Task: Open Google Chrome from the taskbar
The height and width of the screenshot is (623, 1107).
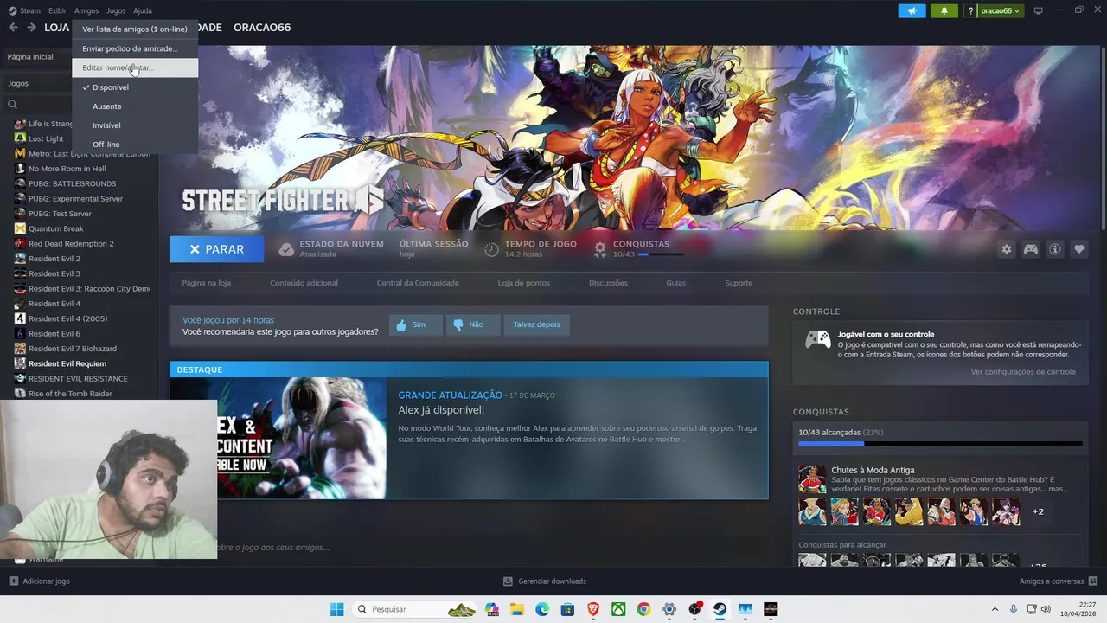Action: (x=643, y=609)
